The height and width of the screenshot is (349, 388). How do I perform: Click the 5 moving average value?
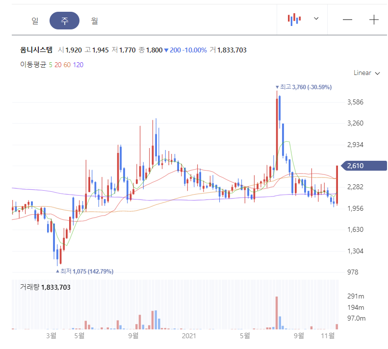pyautogui.click(x=51, y=65)
